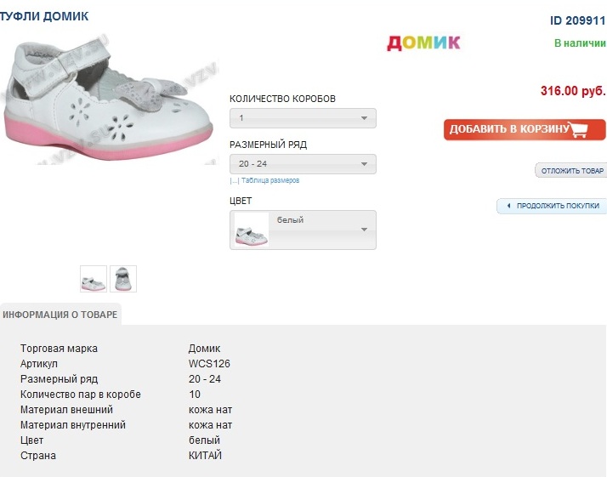The height and width of the screenshot is (477, 607).
Task: Click the Продолжить покупки button text
Action: (x=557, y=206)
